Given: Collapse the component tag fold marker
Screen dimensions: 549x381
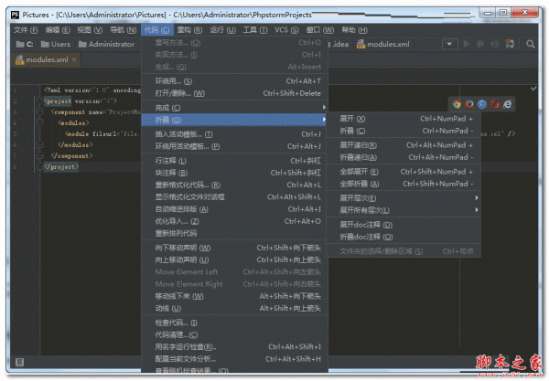Looking at the screenshot, I should click(39, 111).
